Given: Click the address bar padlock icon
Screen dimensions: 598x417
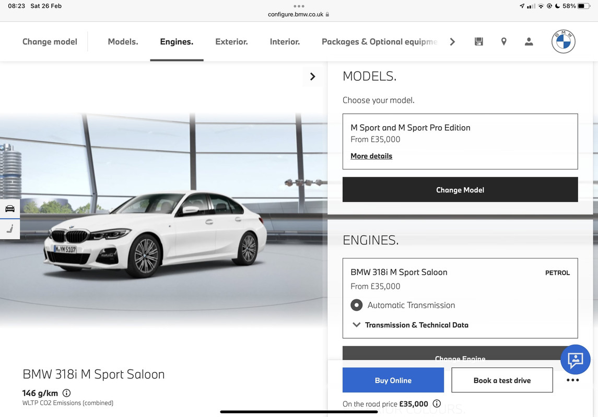Looking at the screenshot, I should point(327,15).
